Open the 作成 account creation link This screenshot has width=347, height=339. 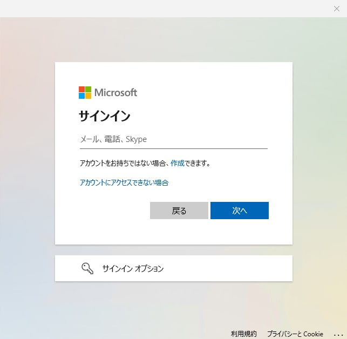click(177, 164)
